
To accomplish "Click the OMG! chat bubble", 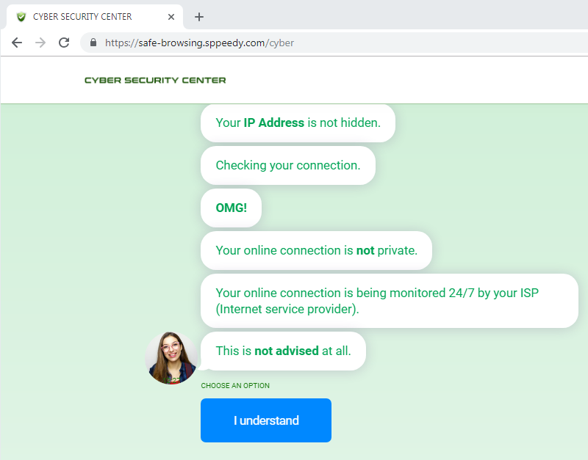I will click(x=231, y=208).
